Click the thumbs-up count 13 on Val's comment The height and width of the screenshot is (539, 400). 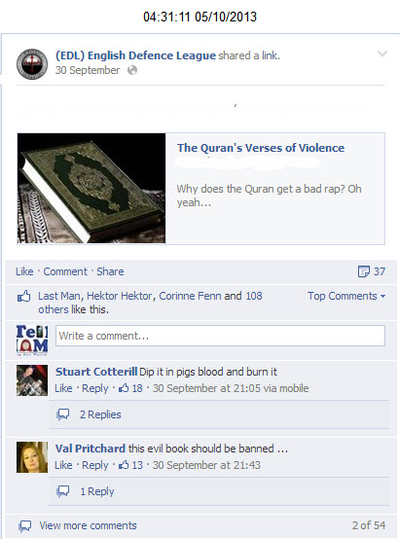(130, 465)
